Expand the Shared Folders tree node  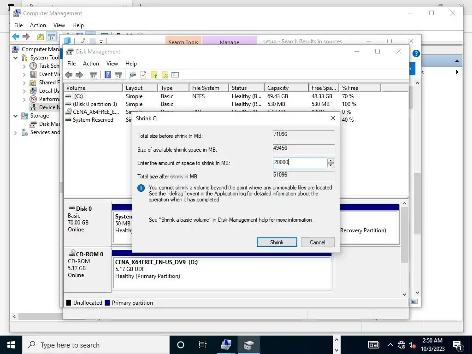tap(24, 83)
